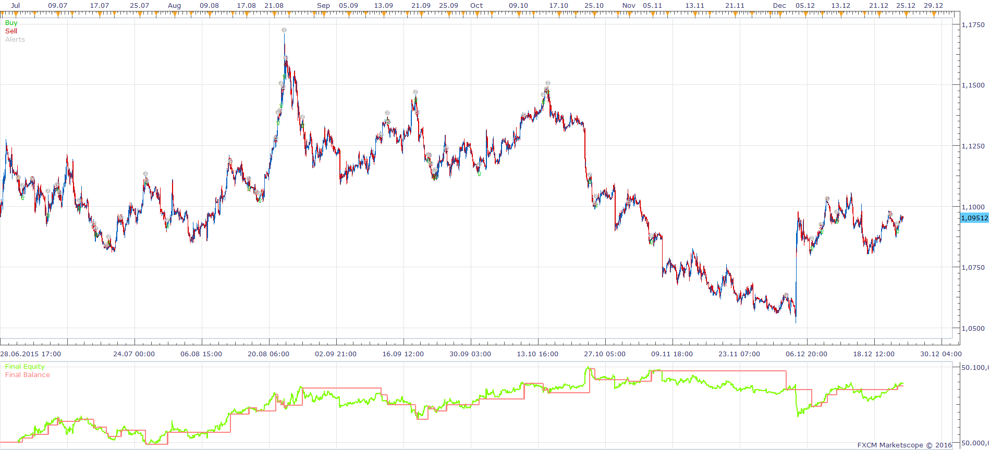Click the 24.07 00:00 bottom axis timestamp

pyautogui.click(x=134, y=354)
